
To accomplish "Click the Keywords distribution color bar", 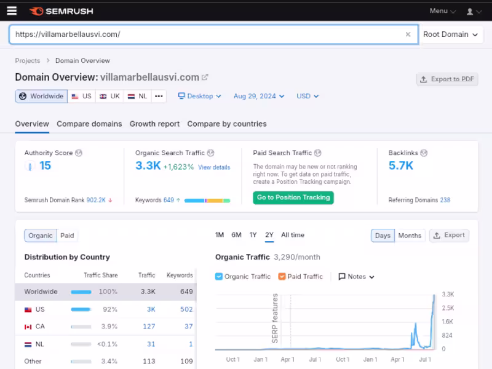I will pyautogui.click(x=207, y=200).
